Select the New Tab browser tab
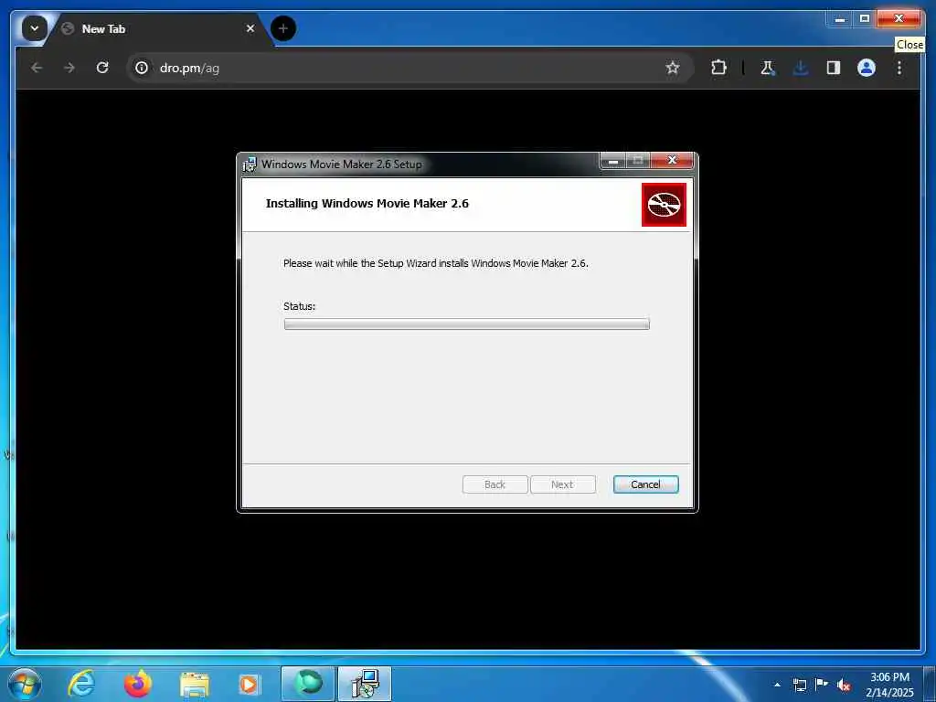Screen dimensions: 936x702 coord(156,28)
